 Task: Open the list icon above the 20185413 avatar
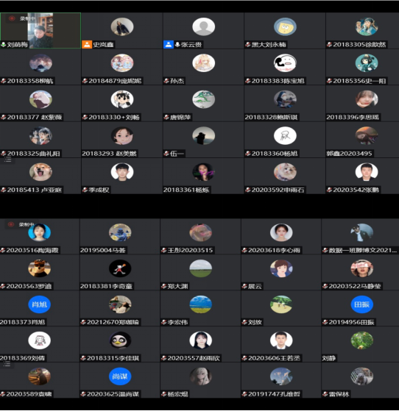click(7, 160)
